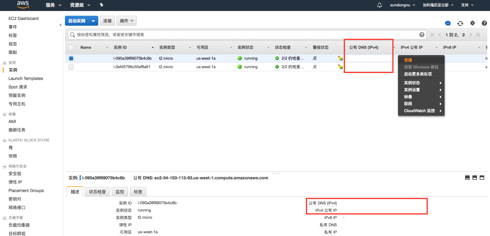Uncheck instance i-090a39f89075b4c6b checkbox
Image resolution: width=490 pixels, height=236 pixels.
71,58
